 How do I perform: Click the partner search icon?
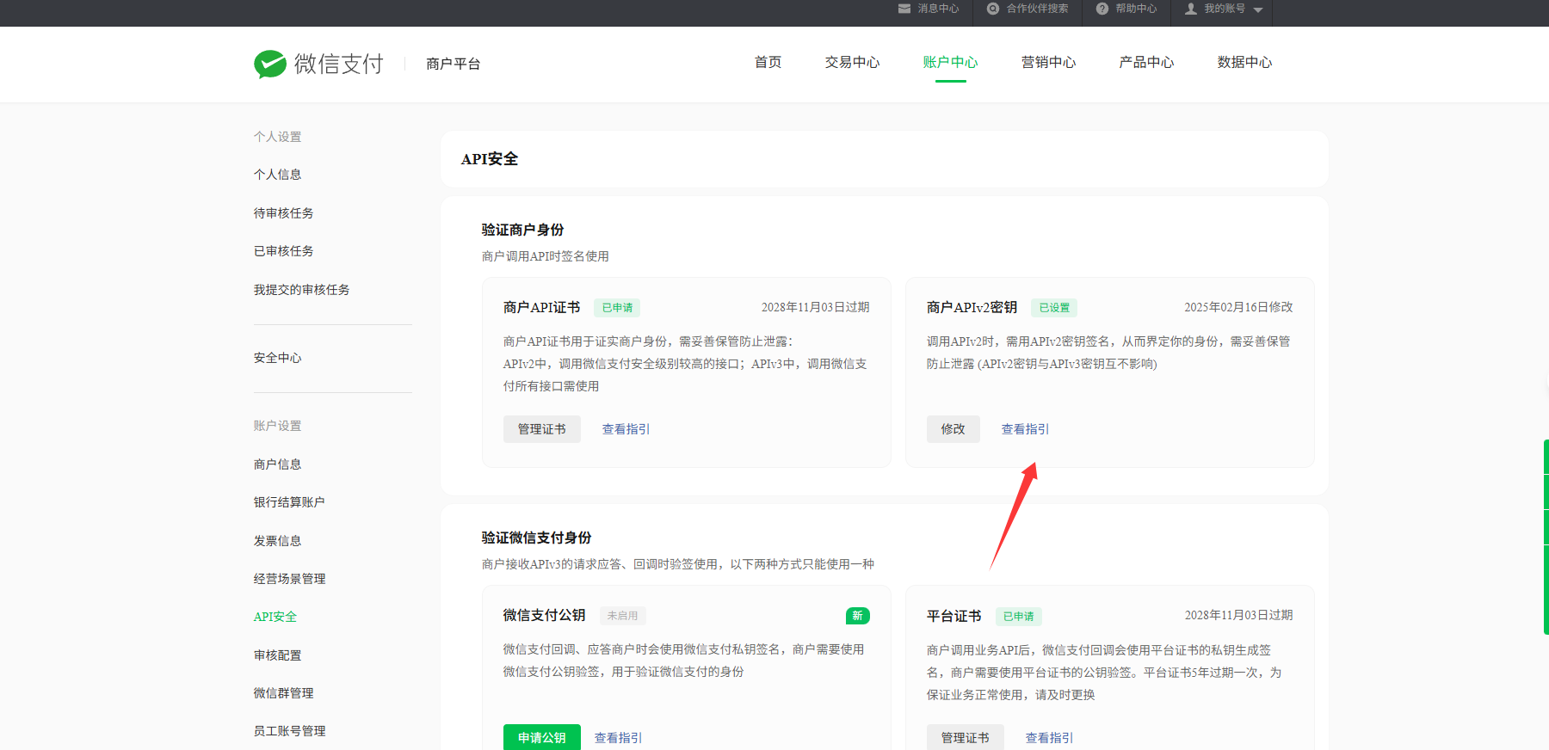point(993,9)
